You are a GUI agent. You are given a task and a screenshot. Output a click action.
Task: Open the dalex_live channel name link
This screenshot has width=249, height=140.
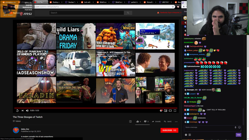(x=25, y=129)
